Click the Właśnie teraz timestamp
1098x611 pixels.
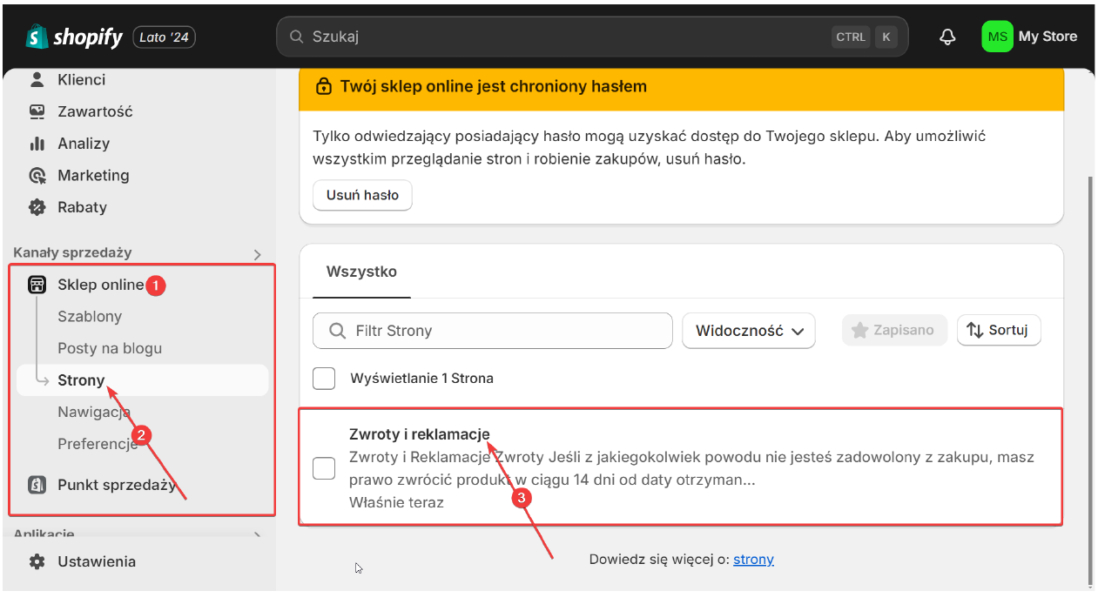click(396, 502)
